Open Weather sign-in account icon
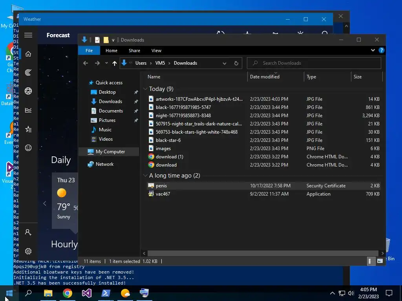This screenshot has height=301, width=402. (x=28, y=232)
